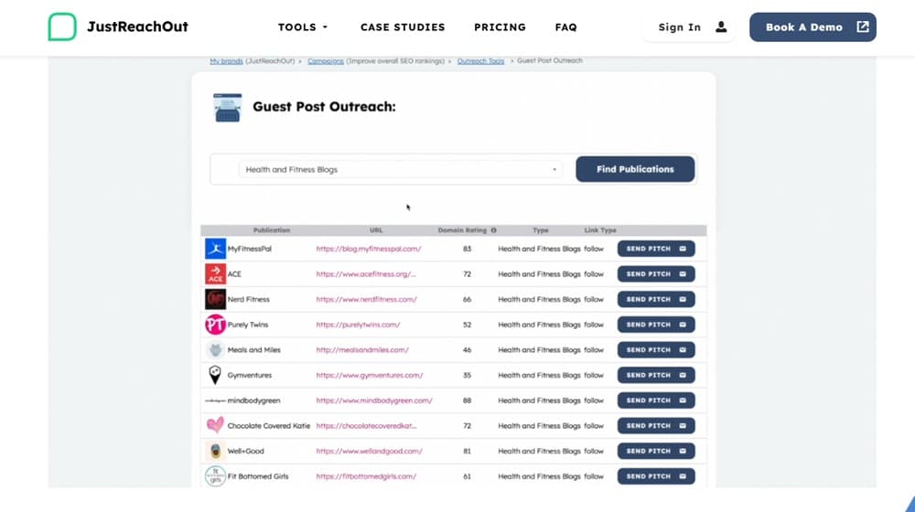Click the Nerd Fitness logo icon
Viewport: 915px width, 512px height.
point(215,299)
